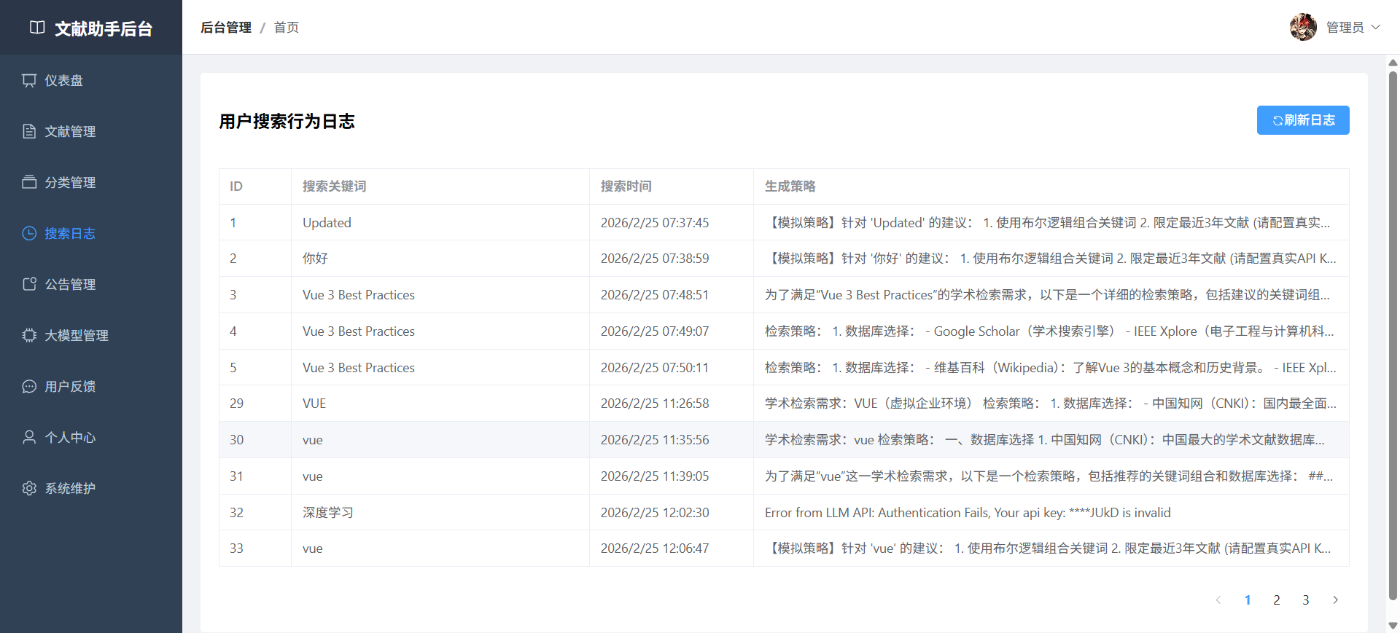Click the chat bubble icon beside 用户反馈
This screenshot has width=1400, height=633.
point(29,386)
